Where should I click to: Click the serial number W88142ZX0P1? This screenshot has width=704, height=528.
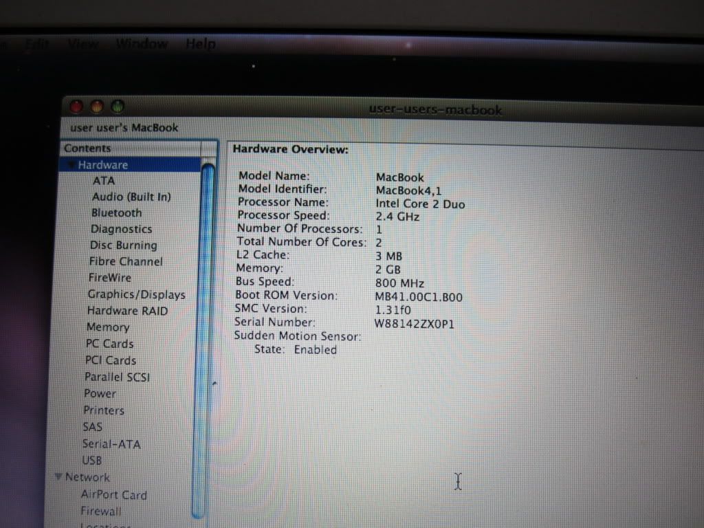tap(415, 324)
